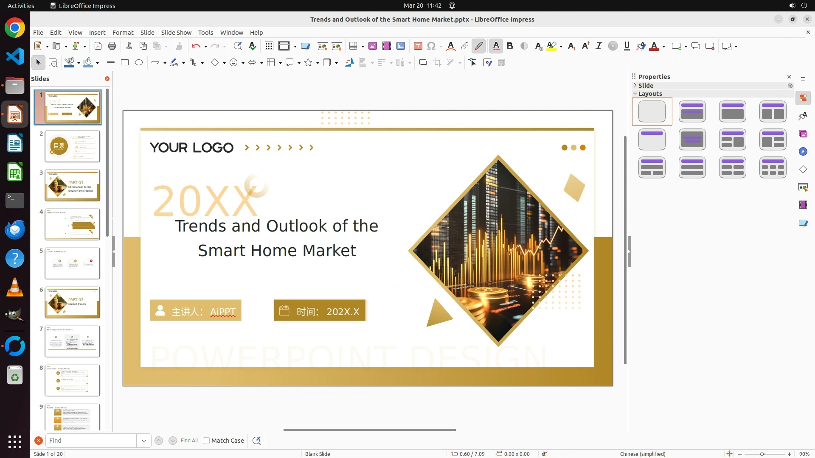This screenshot has width=815, height=458.
Task: Click the Crop Image tool icon
Action: (437, 63)
